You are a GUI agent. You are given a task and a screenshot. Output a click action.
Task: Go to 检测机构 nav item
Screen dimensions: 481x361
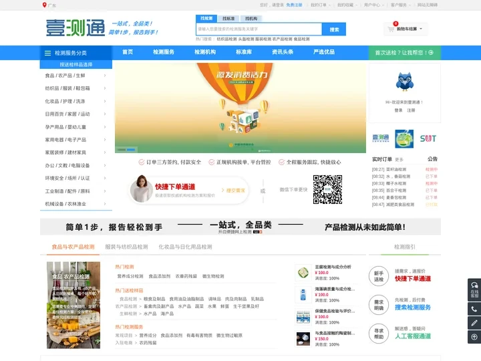pyautogui.click(x=205, y=52)
